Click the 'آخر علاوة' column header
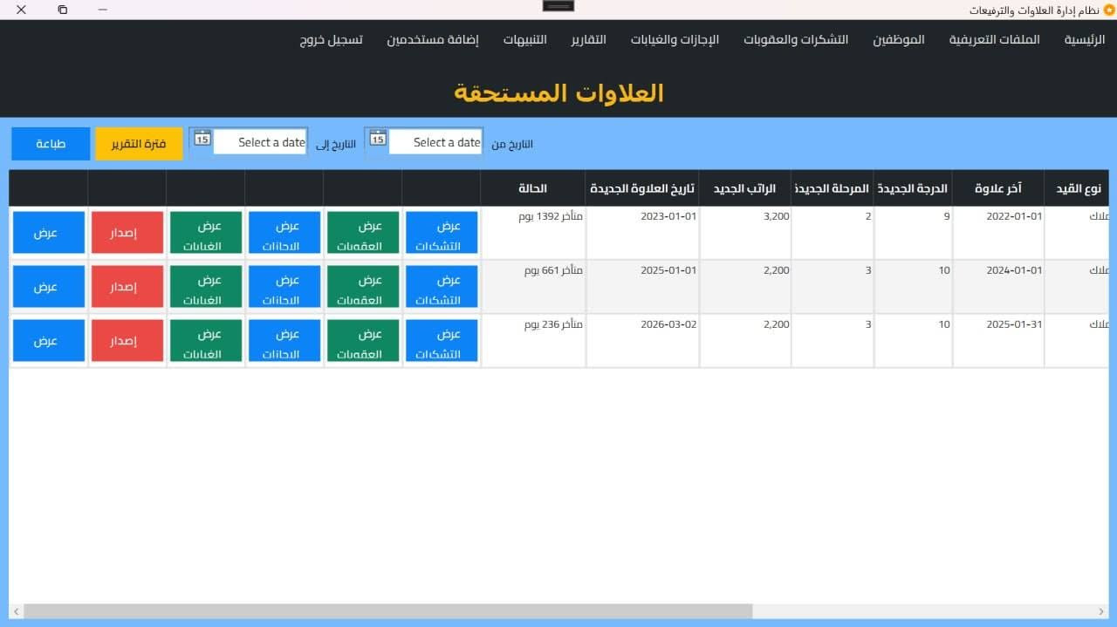This screenshot has width=1117, height=627. click(x=998, y=188)
